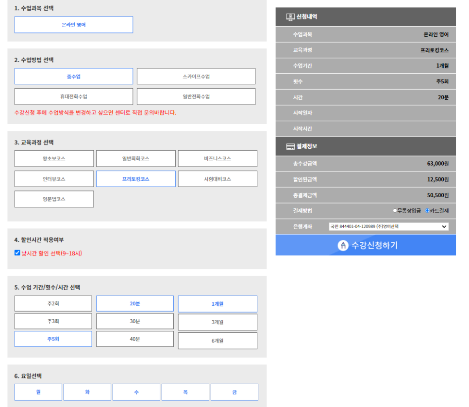Set lesson length to 30분
This screenshot has height=407, width=469.
coord(135,321)
